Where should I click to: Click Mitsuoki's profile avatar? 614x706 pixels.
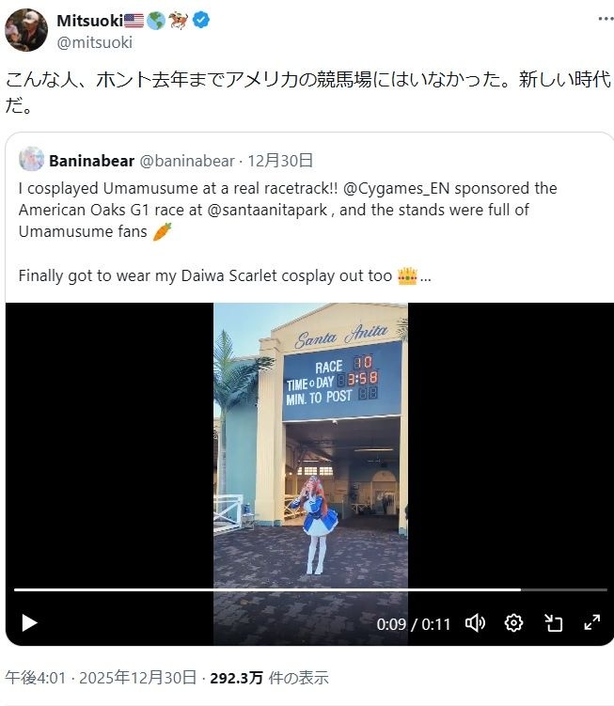(x=26, y=30)
